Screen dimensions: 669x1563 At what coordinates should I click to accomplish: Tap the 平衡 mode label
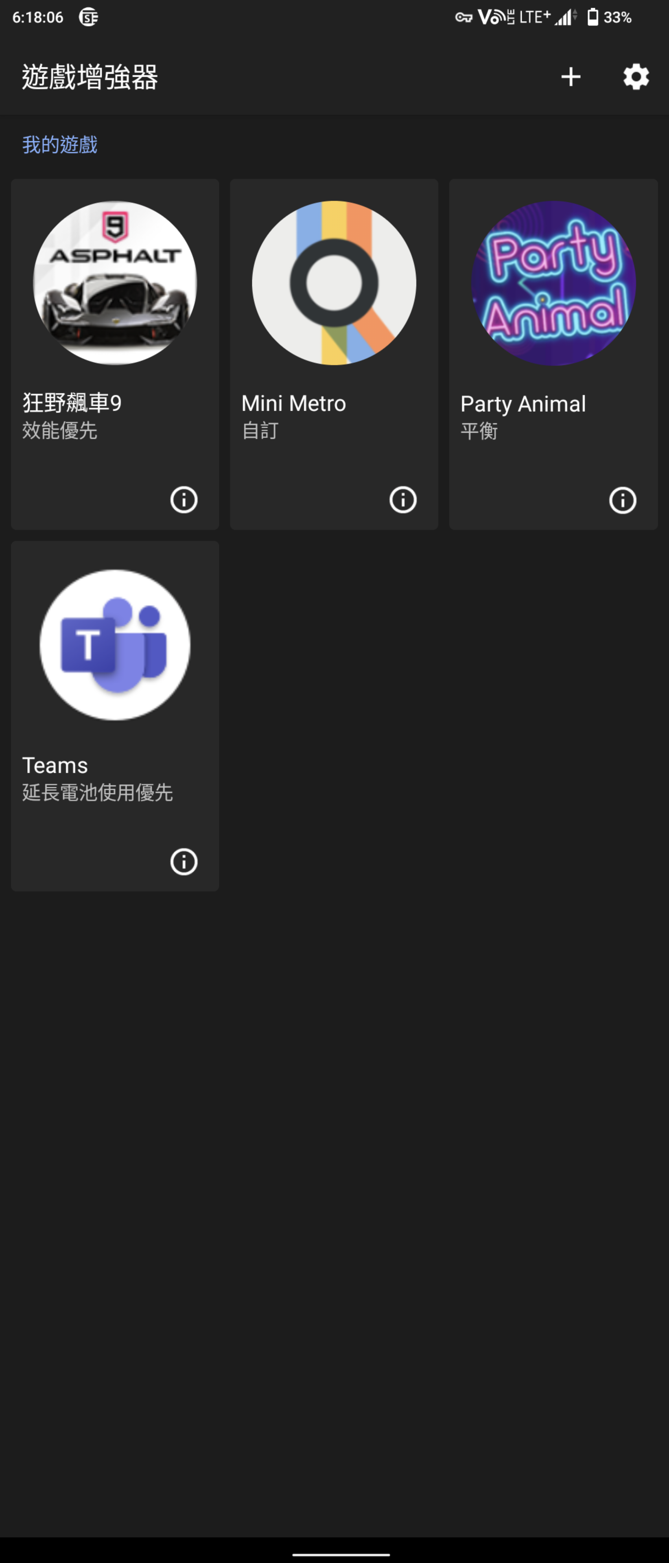tap(479, 431)
